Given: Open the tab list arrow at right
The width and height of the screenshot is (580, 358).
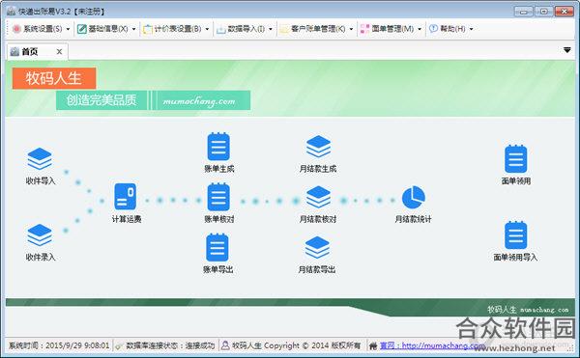Looking at the screenshot, I should click(566, 50).
